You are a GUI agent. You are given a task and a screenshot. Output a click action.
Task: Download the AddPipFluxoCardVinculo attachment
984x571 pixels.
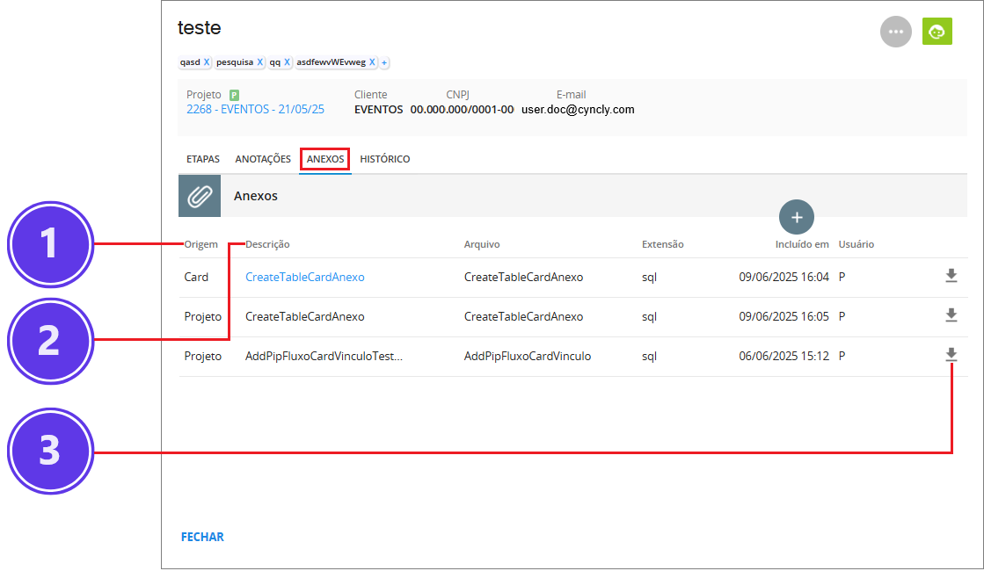click(x=951, y=355)
